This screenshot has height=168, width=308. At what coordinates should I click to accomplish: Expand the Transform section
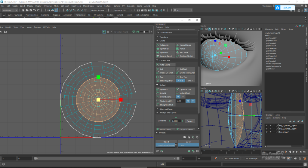coord(157,37)
